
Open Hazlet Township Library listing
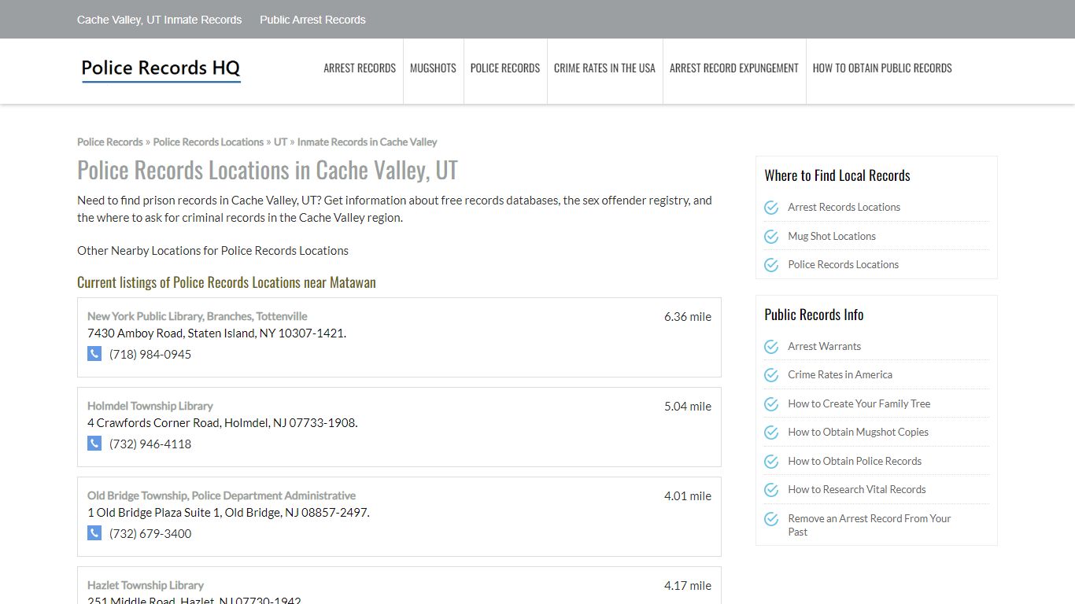(145, 585)
